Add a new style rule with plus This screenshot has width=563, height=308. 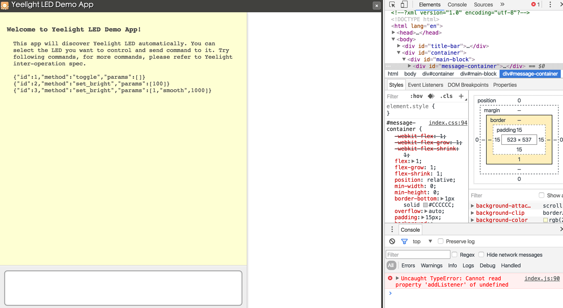[461, 96]
